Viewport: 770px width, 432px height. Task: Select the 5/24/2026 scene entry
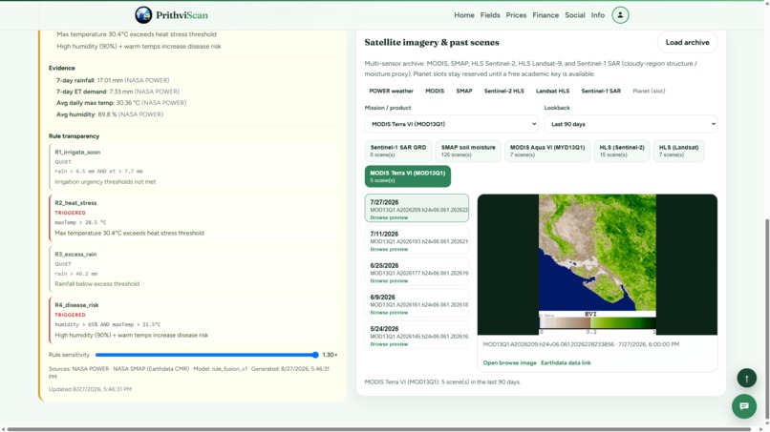point(417,336)
